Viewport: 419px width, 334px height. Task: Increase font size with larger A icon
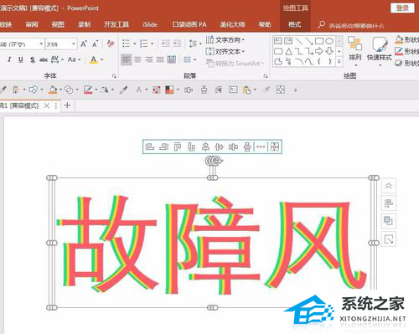pos(84,44)
